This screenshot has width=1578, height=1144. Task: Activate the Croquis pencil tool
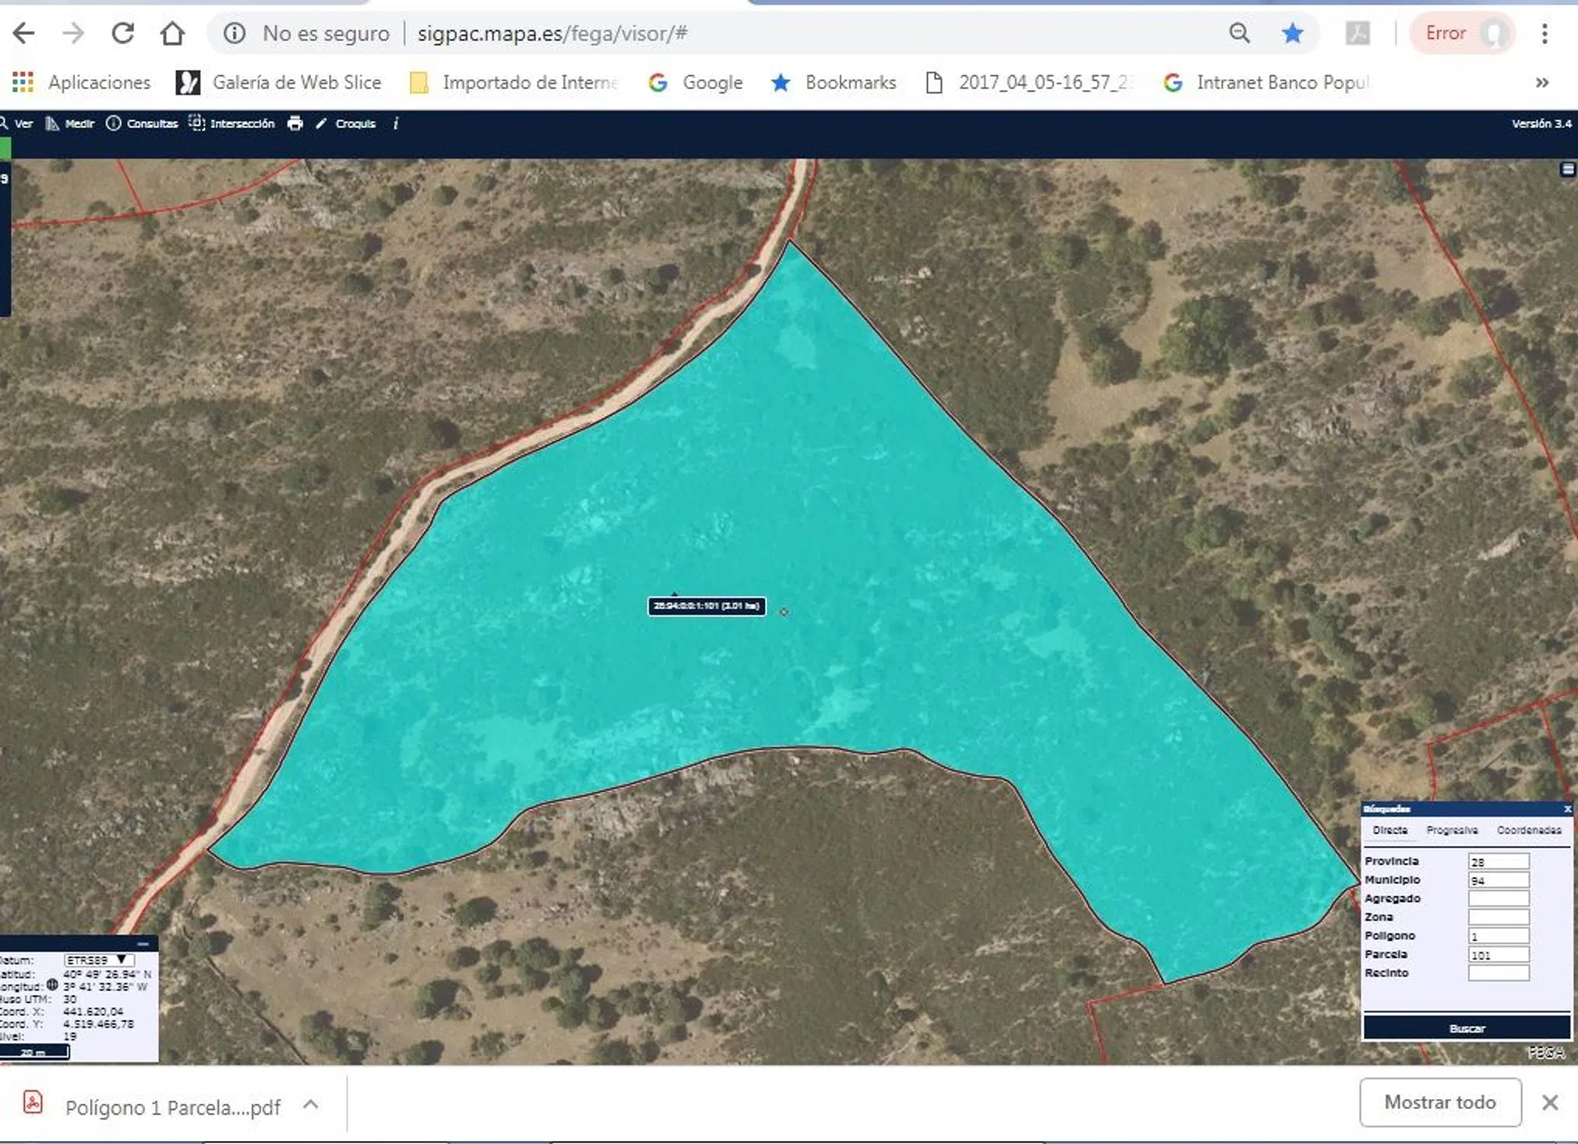(346, 124)
